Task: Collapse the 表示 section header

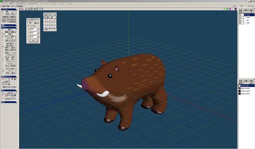Action: 9,90
